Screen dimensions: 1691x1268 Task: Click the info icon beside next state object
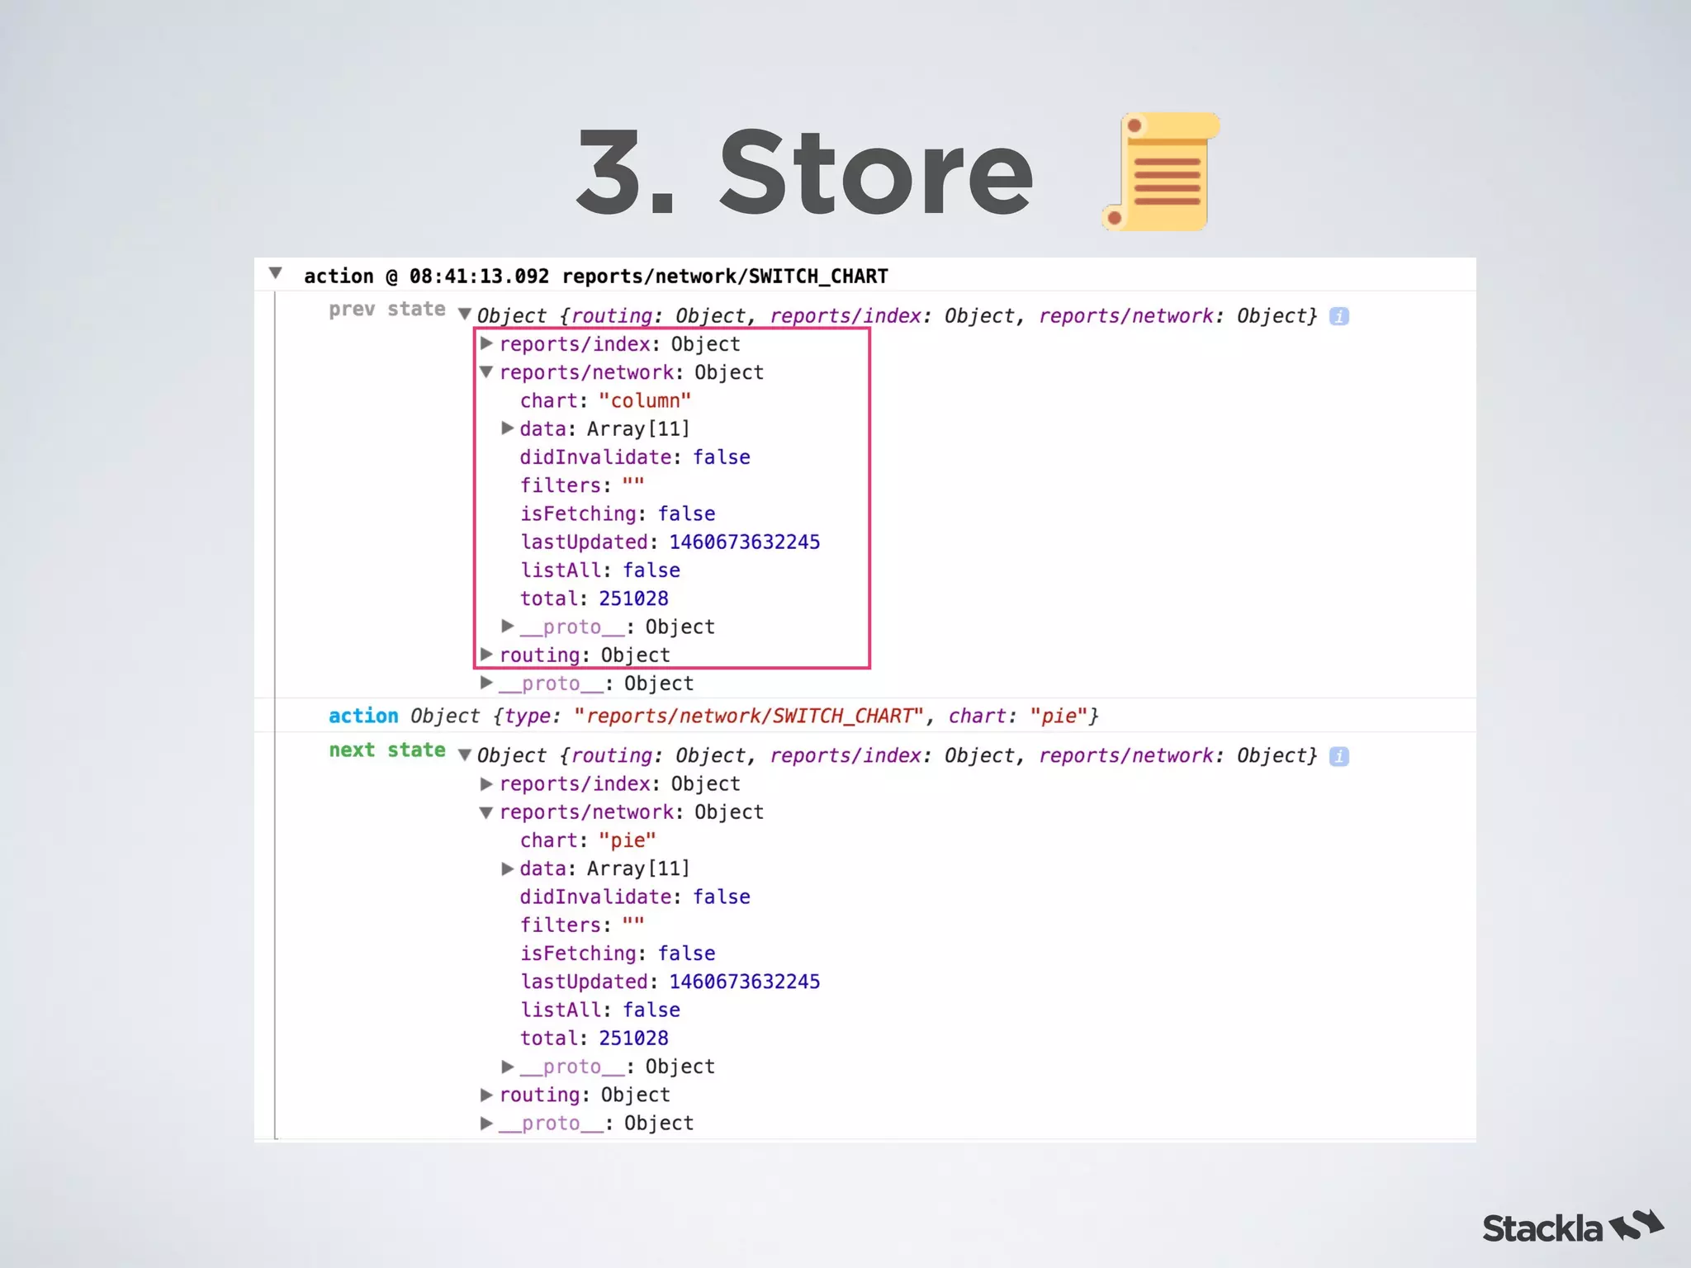[x=1339, y=756]
